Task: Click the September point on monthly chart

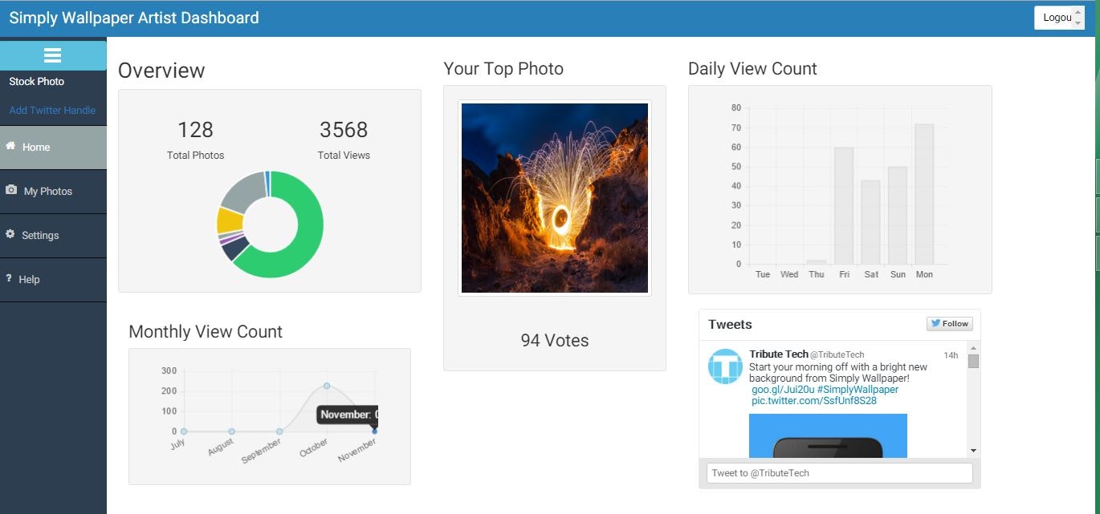Action: [x=279, y=431]
